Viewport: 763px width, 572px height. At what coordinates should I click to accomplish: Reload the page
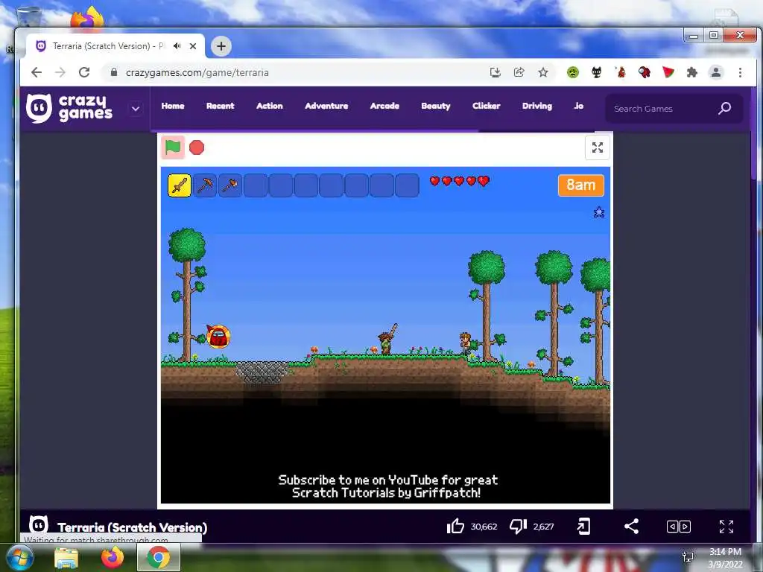(x=84, y=72)
